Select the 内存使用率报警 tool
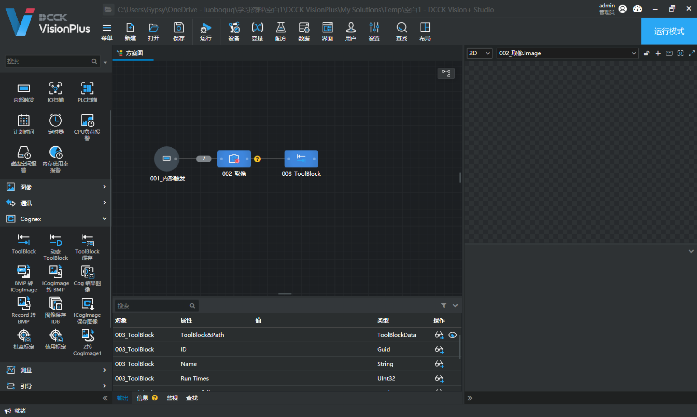Image resolution: width=697 pixels, height=417 pixels. coord(55,159)
